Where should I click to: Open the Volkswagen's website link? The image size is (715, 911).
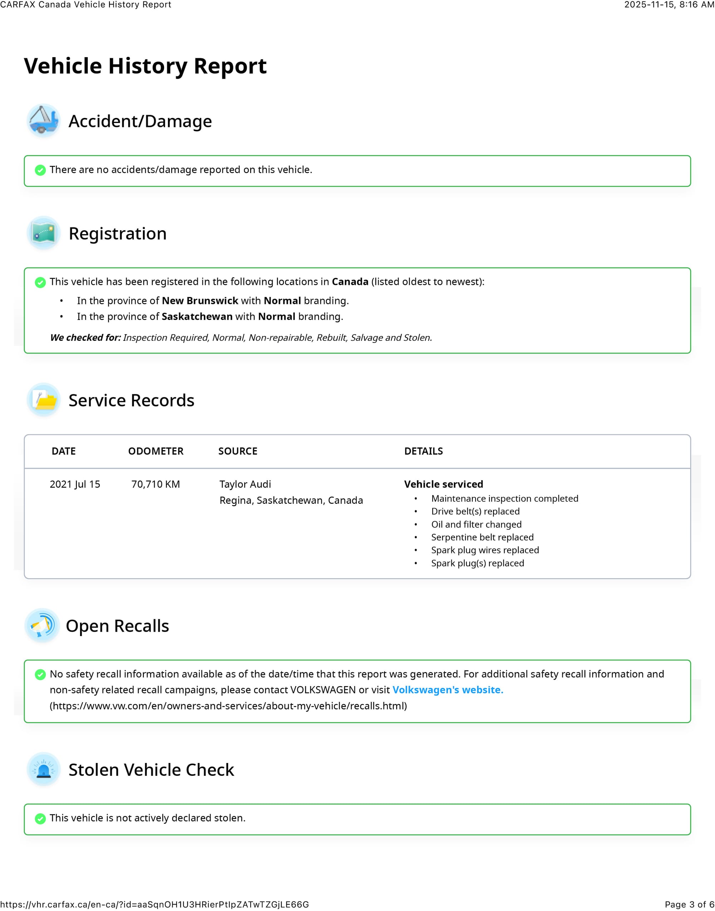coord(448,690)
